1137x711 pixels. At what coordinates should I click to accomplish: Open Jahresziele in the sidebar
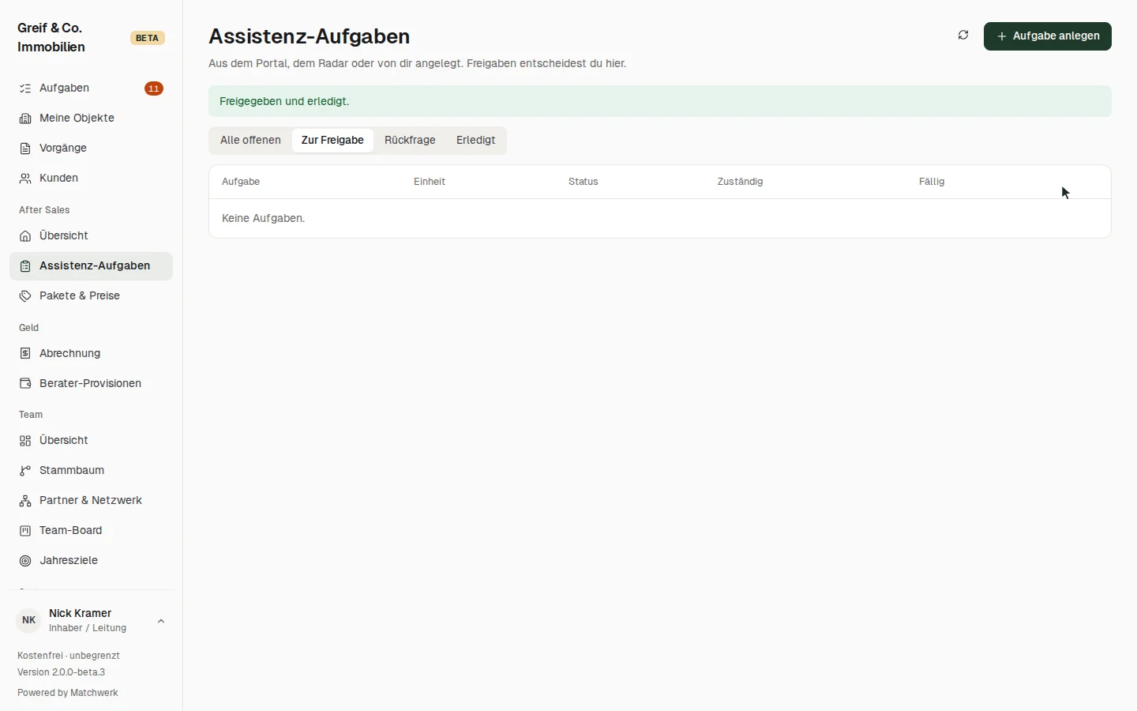click(91, 561)
